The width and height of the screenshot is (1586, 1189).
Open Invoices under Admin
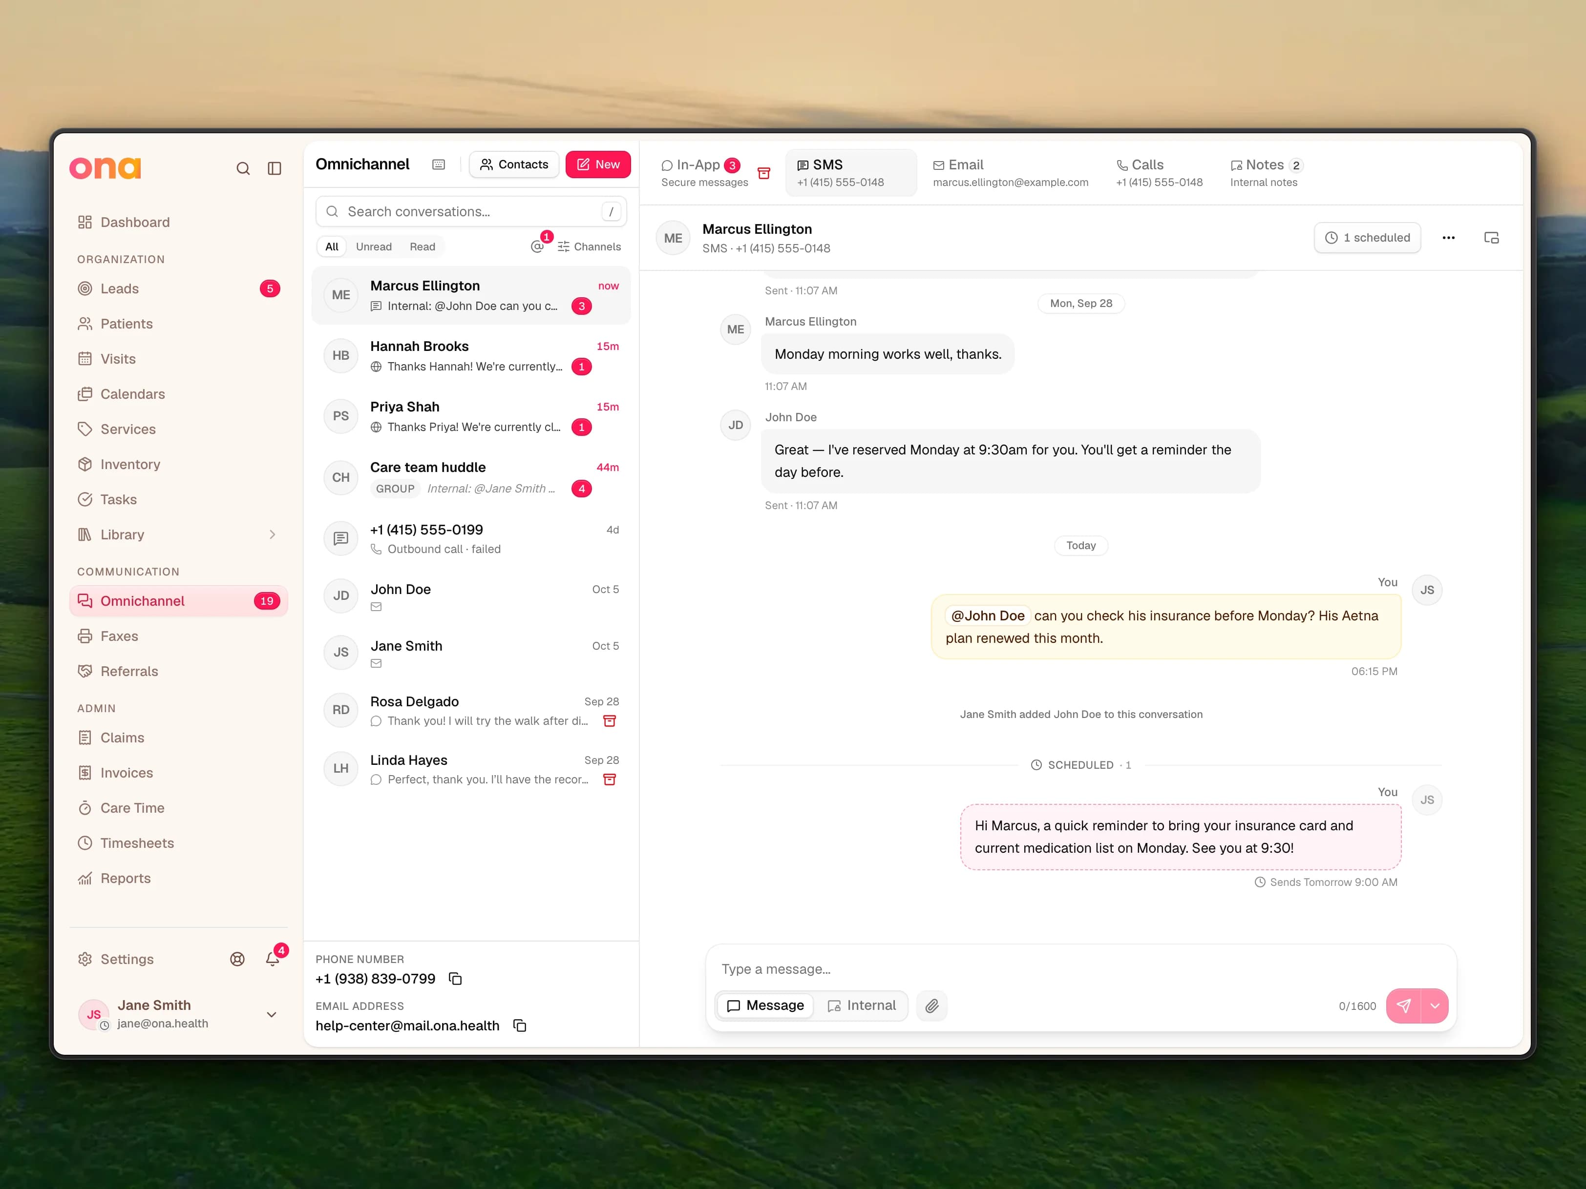pyautogui.click(x=179, y=773)
